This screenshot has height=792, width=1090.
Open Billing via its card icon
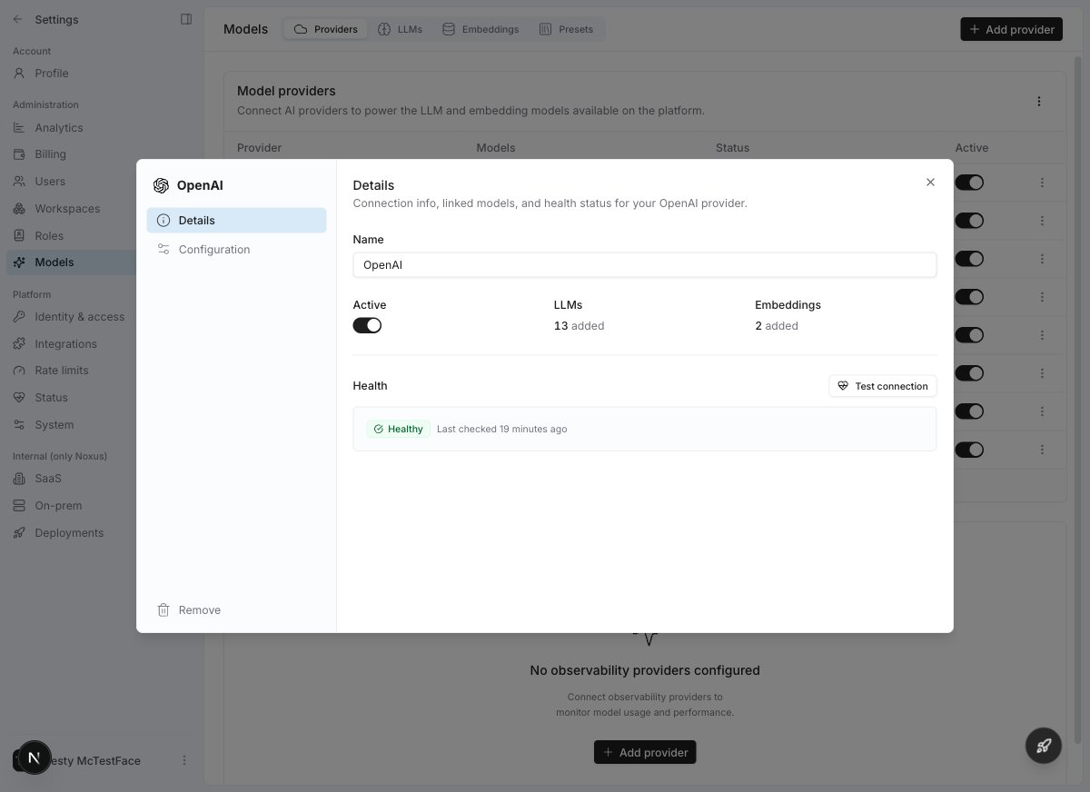pos(19,154)
